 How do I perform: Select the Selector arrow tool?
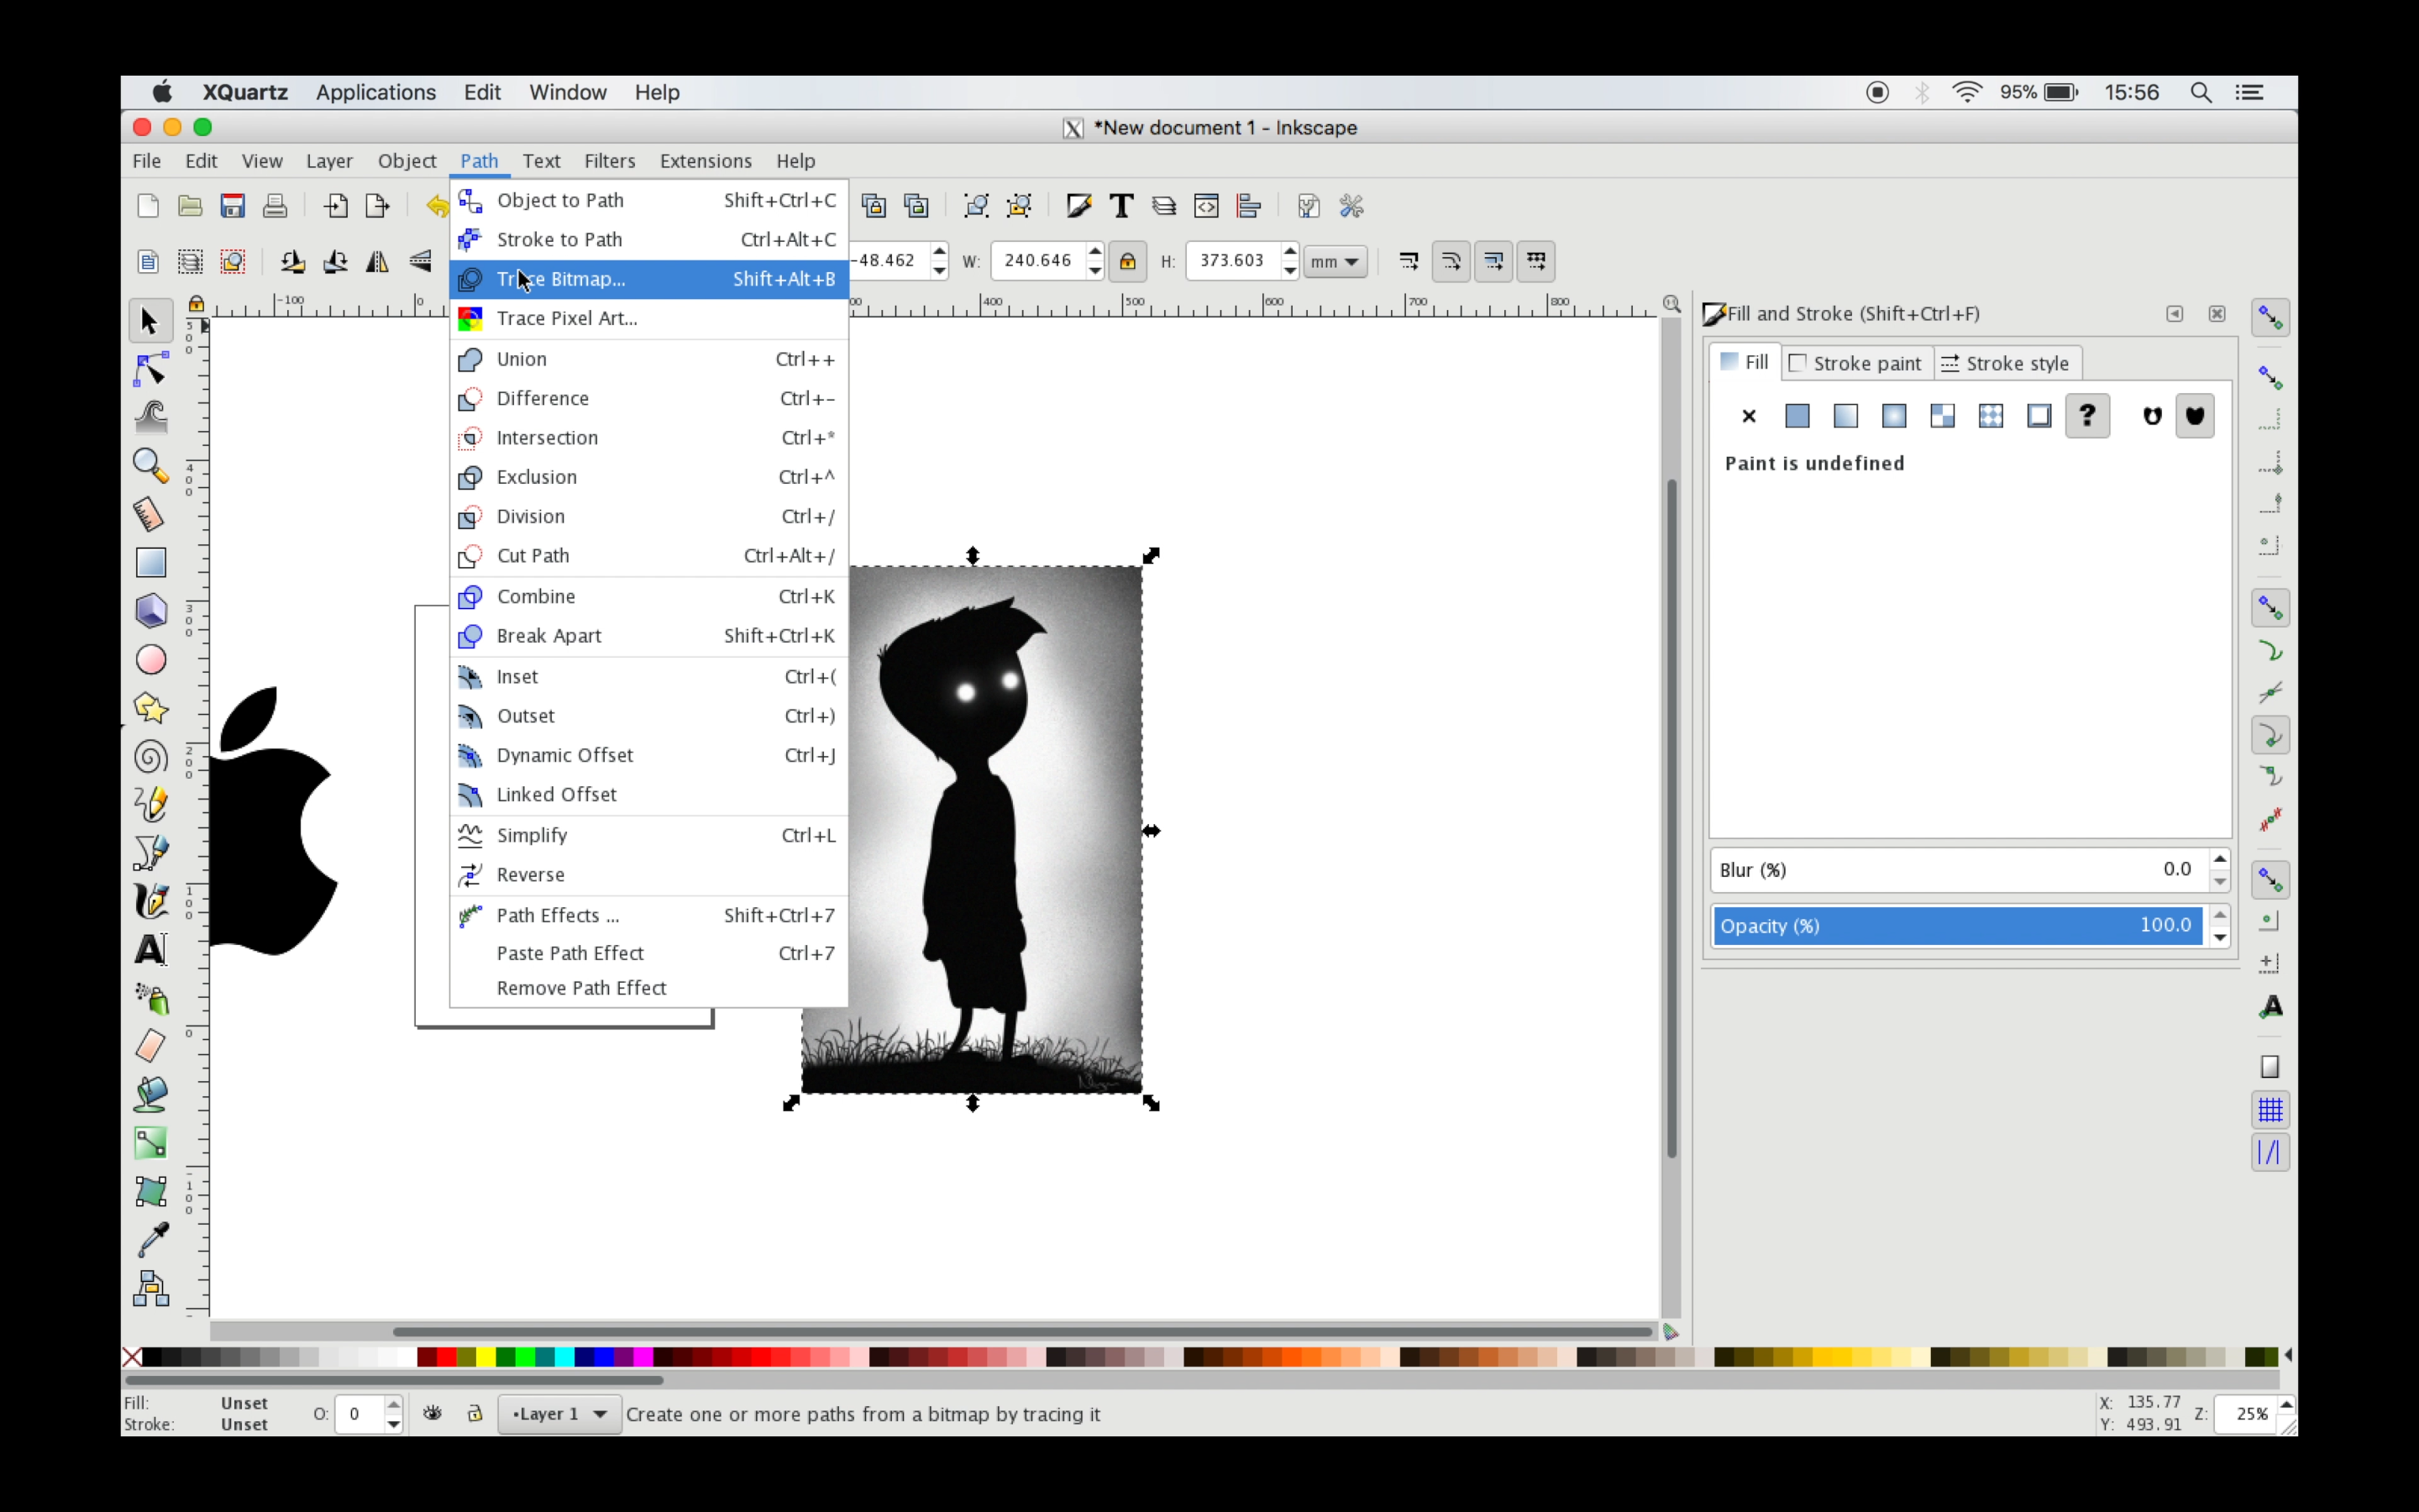(150, 321)
